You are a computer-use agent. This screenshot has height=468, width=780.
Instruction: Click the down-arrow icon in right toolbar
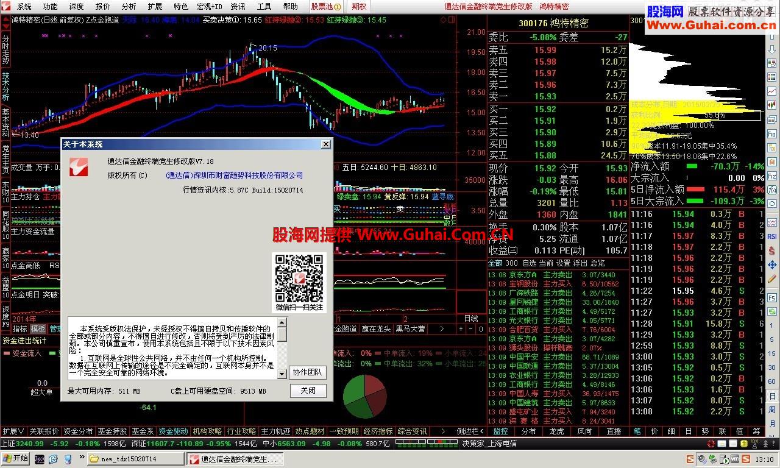(771, 50)
